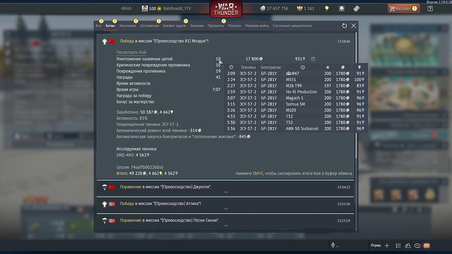Click the session ID 74aaffb002260a5
Image resolution: width=452 pixels, height=254 pixels.
147,167
